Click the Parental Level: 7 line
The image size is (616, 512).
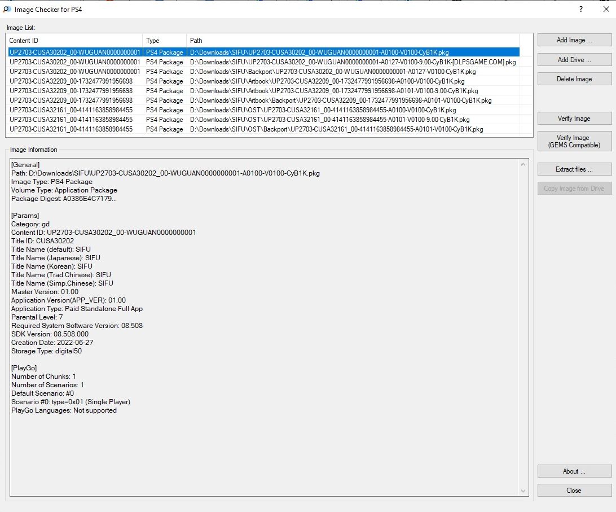click(37, 317)
